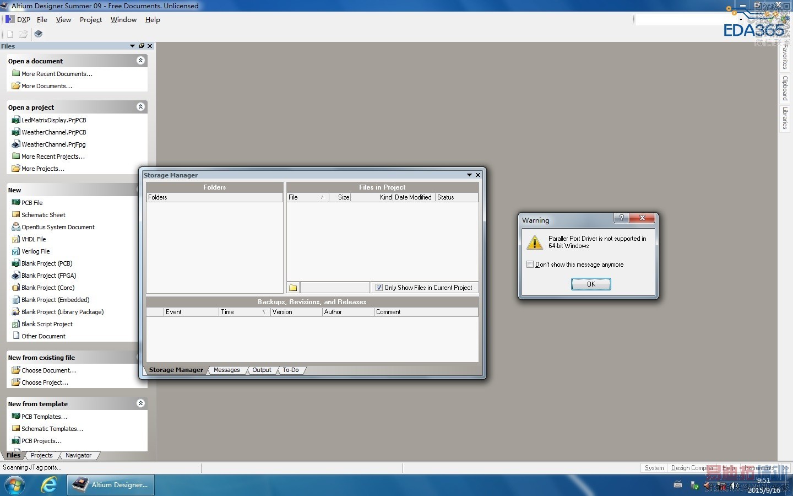Collapse the New from template section

(140, 403)
